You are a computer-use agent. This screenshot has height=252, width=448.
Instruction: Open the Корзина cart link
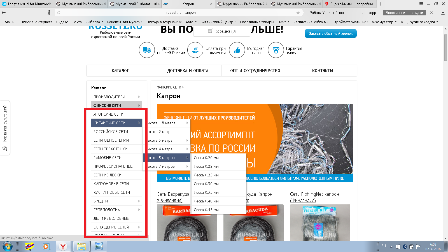click(x=222, y=31)
